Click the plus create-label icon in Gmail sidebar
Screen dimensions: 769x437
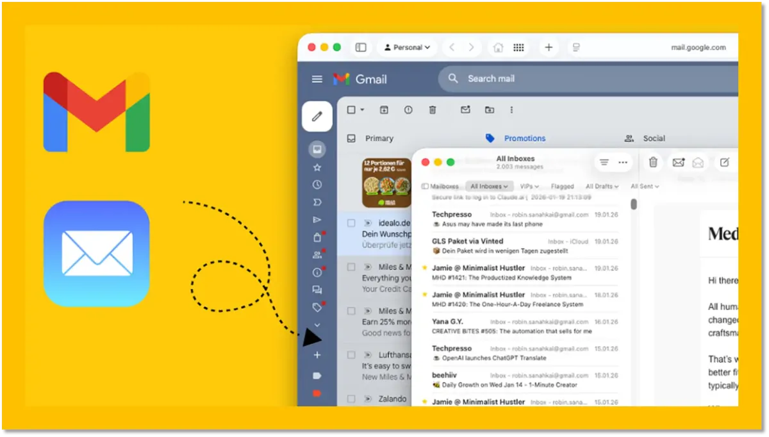317,355
